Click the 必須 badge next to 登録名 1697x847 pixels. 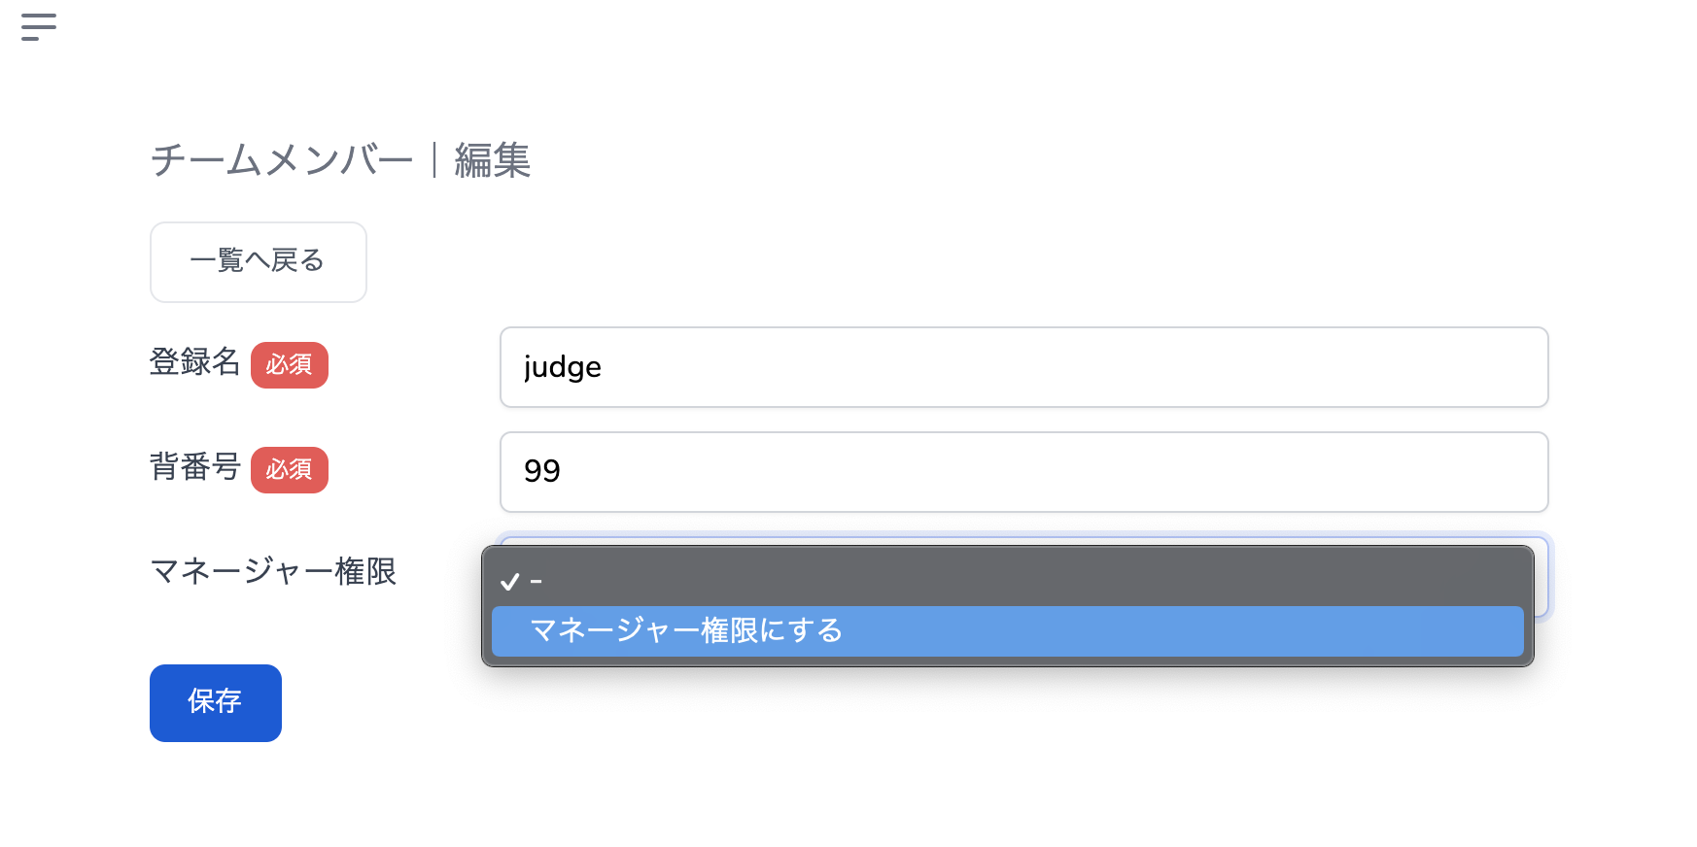coord(290,365)
